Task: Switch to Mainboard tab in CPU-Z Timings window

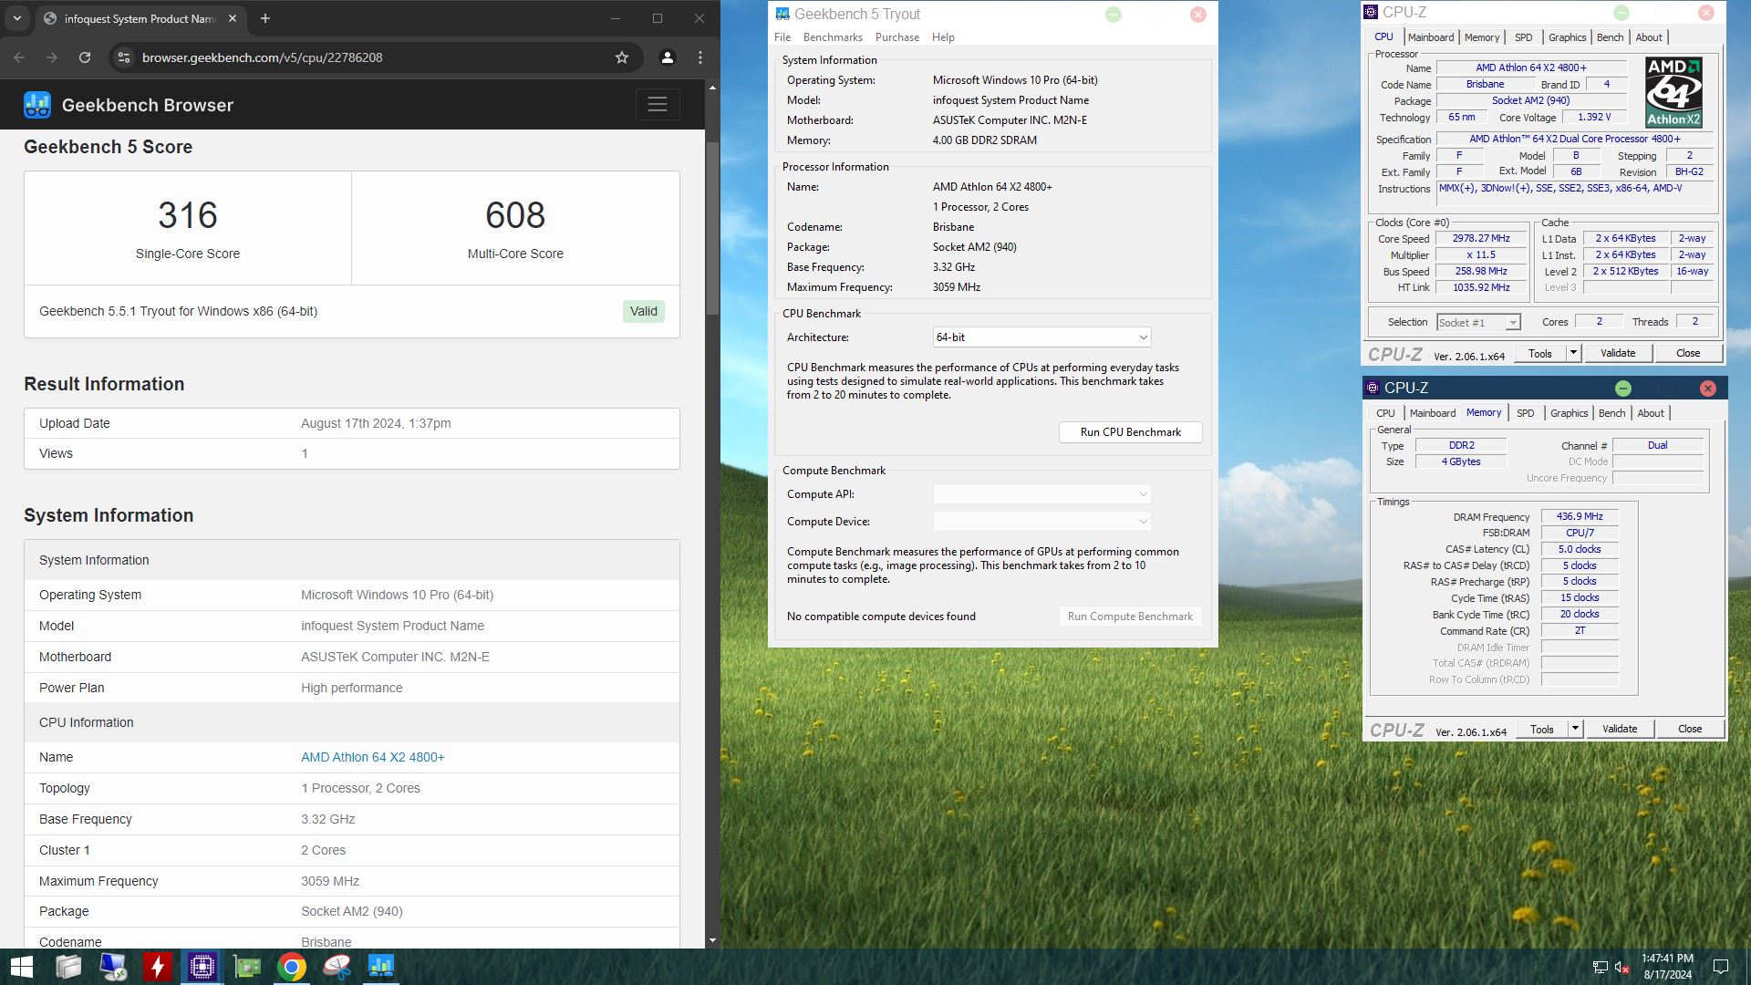Action: click(x=1433, y=413)
